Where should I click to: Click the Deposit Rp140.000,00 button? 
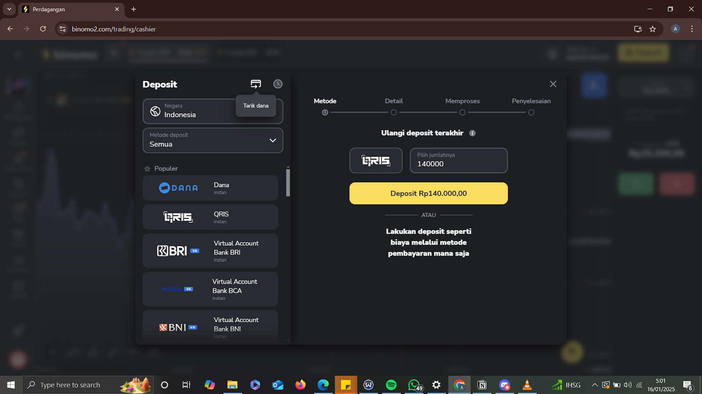[x=428, y=193]
